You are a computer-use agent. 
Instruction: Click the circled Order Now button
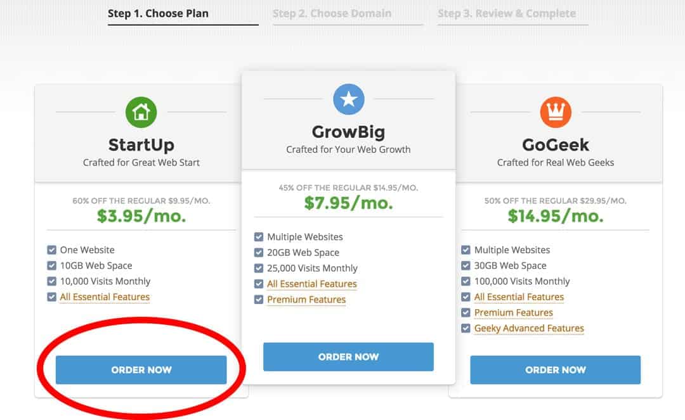click(x=141, y=370)
